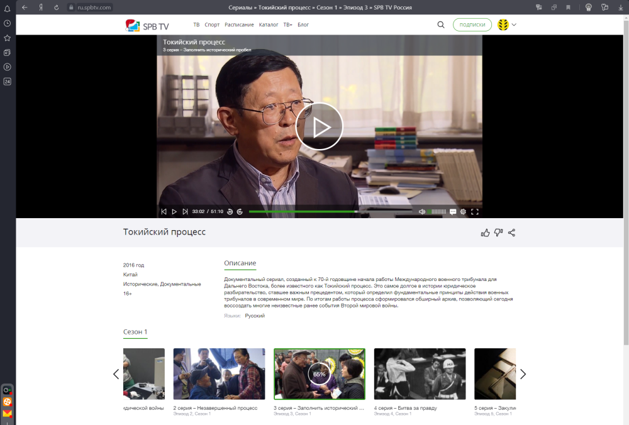Mute the video speaker icon
629x425 pixels.
[421, 212]
